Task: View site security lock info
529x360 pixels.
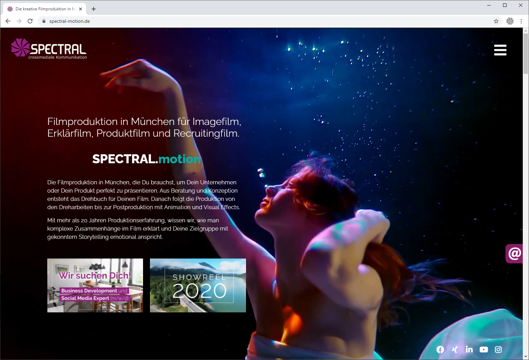Action: point(44,21)
